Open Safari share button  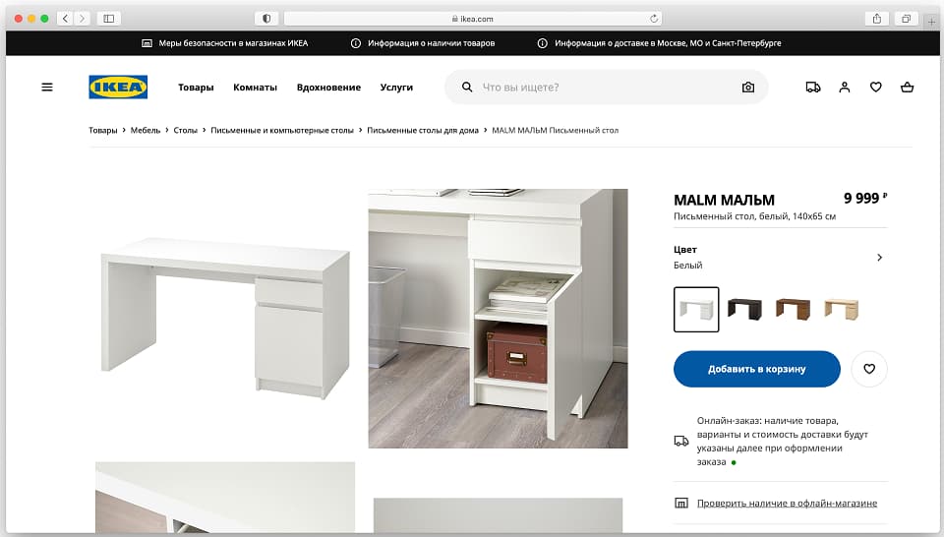click(877, 19)
